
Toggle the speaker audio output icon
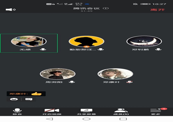10,10
